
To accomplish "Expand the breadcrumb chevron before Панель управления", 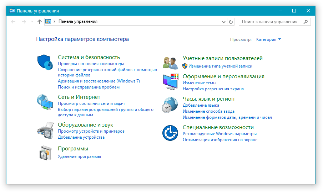I will [54, 21].
